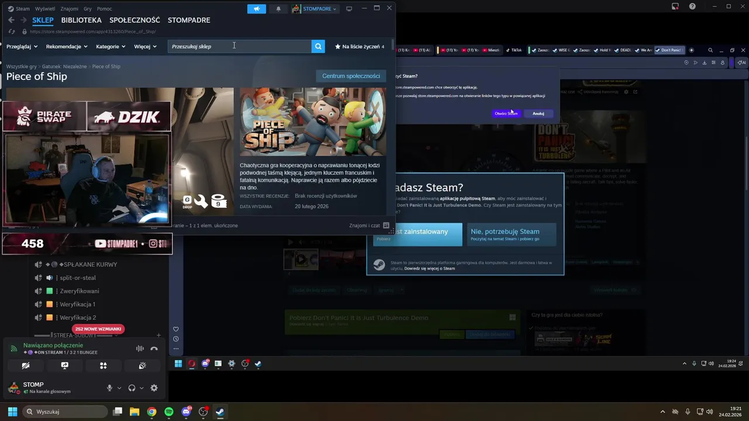The width and height of the screenshot is (749, 421).
Task: Click the Steam store search magnifier button
Action: (318, 46)
